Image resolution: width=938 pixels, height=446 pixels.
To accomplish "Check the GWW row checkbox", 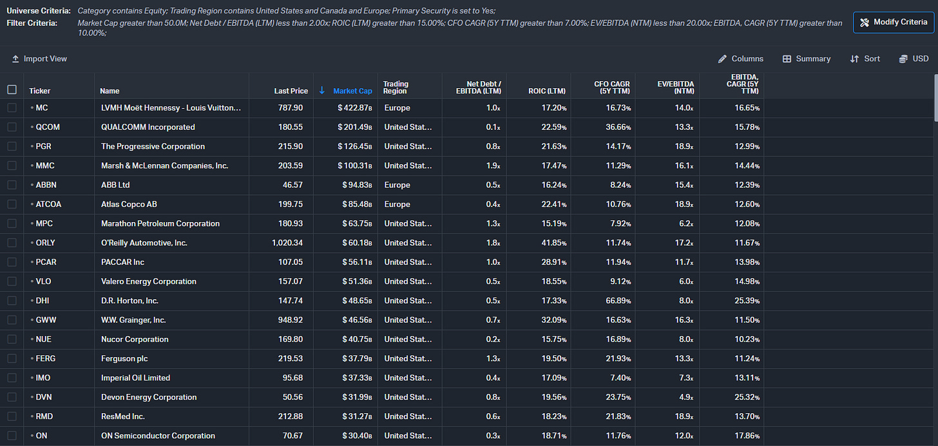I will (12, 321).
